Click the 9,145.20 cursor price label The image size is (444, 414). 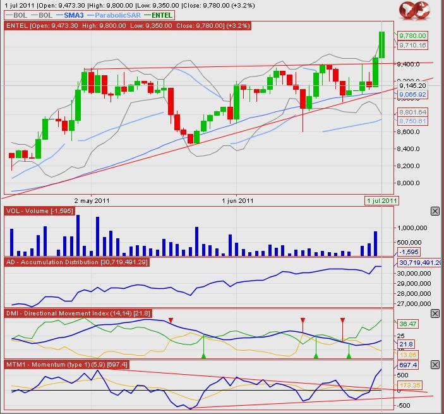coord(412,85)
